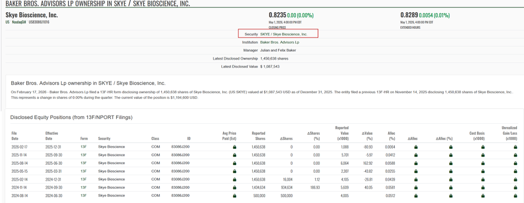
Task: Click Alloc (%) 0.0064 cell
Action: tap(390, 147)
